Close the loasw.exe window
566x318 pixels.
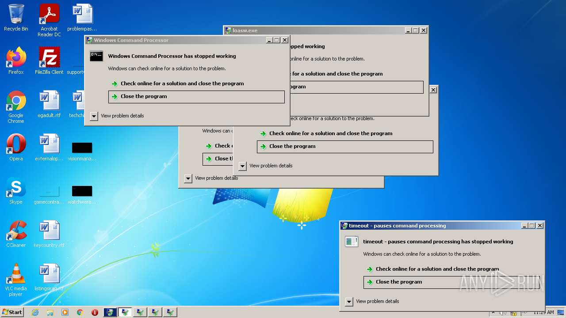[x=424, y=30]
